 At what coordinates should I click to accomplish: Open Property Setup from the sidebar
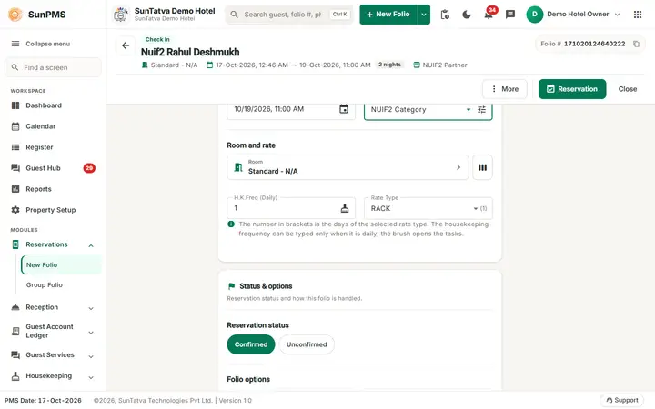click(x=53, y=210)
